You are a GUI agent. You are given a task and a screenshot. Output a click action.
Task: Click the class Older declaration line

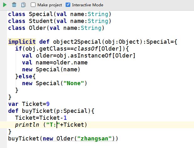click(56, 28)
